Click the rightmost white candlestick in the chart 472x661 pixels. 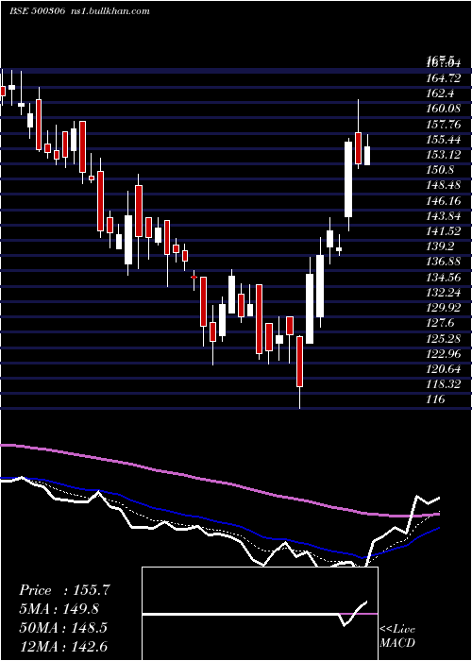pos(367,156)
